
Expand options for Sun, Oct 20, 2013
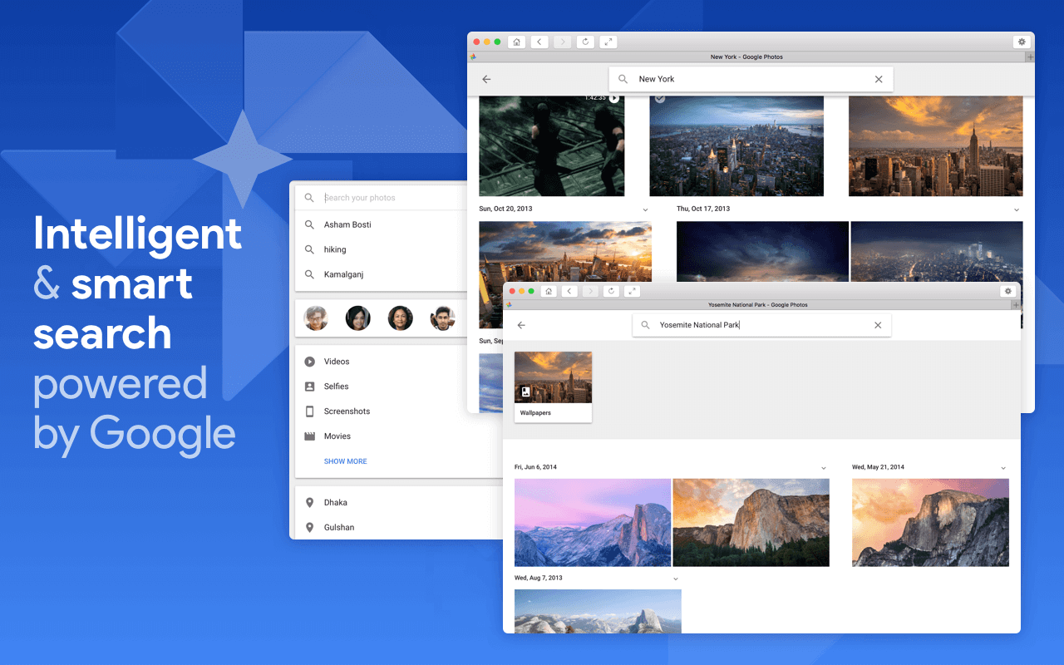click(645, 209)
